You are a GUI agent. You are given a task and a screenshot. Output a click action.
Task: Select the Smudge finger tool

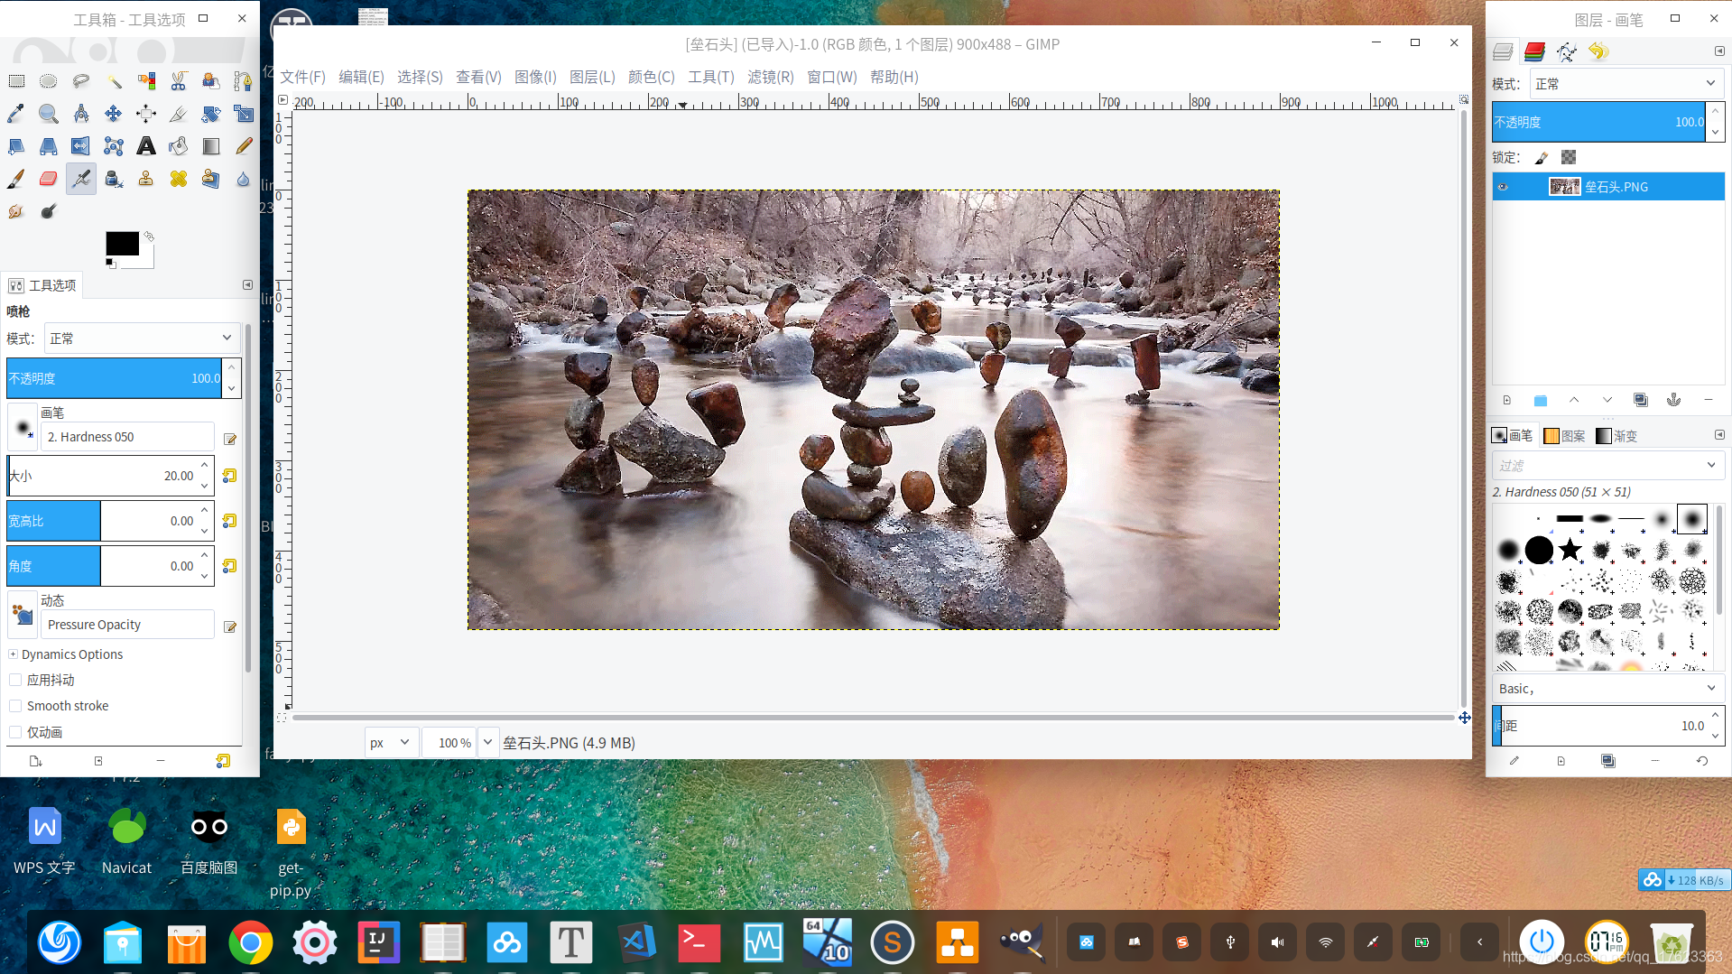(16, 211)
